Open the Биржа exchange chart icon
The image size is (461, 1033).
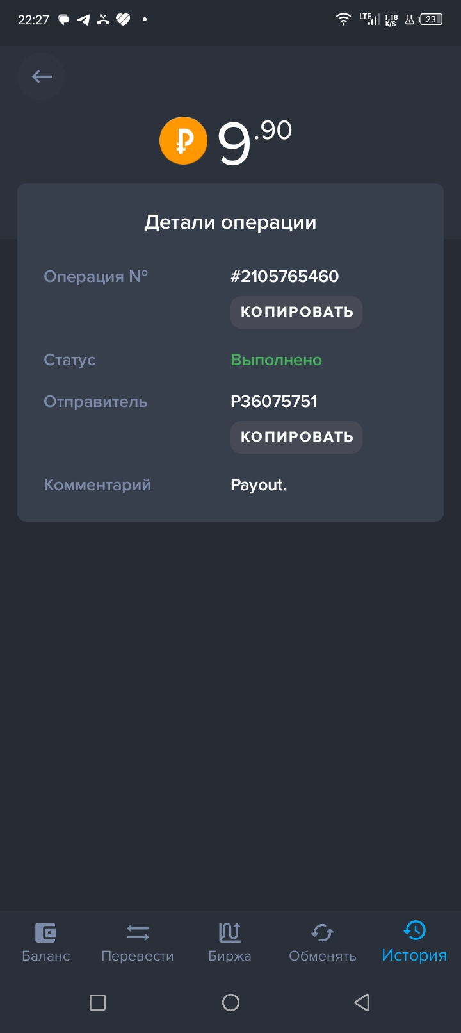pos(229,932)
